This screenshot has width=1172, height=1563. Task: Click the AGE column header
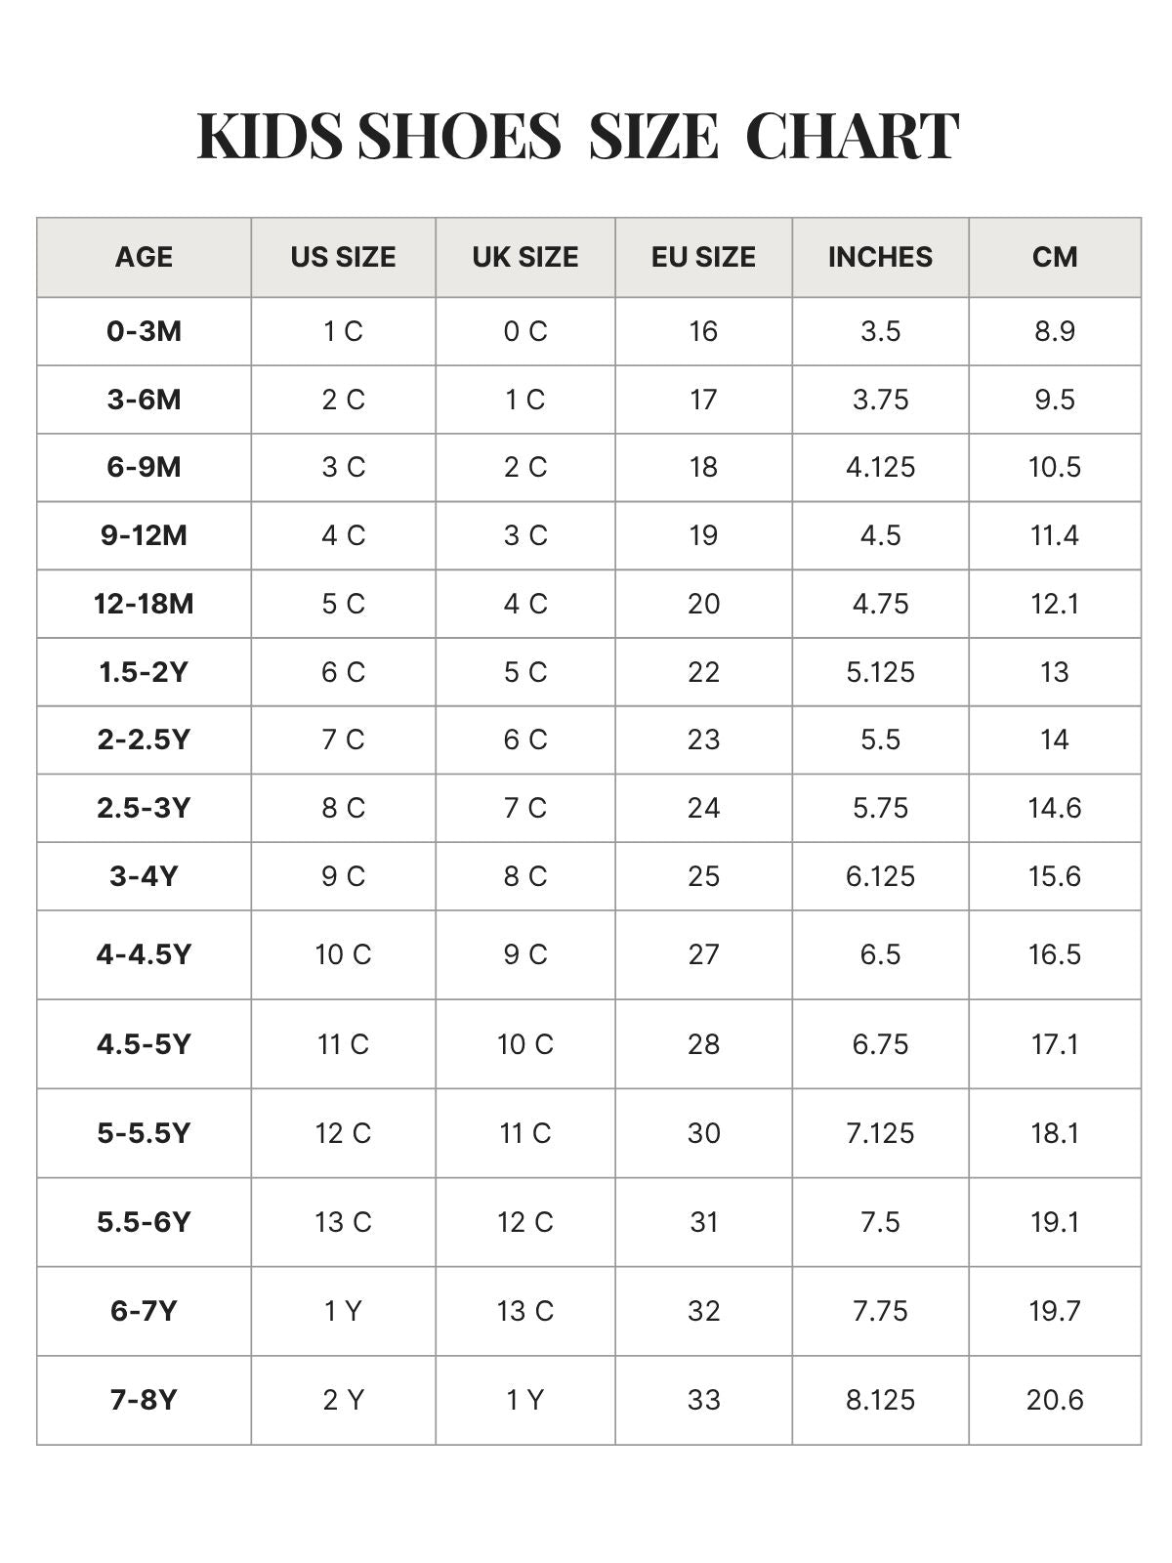(x=144, y=257)
